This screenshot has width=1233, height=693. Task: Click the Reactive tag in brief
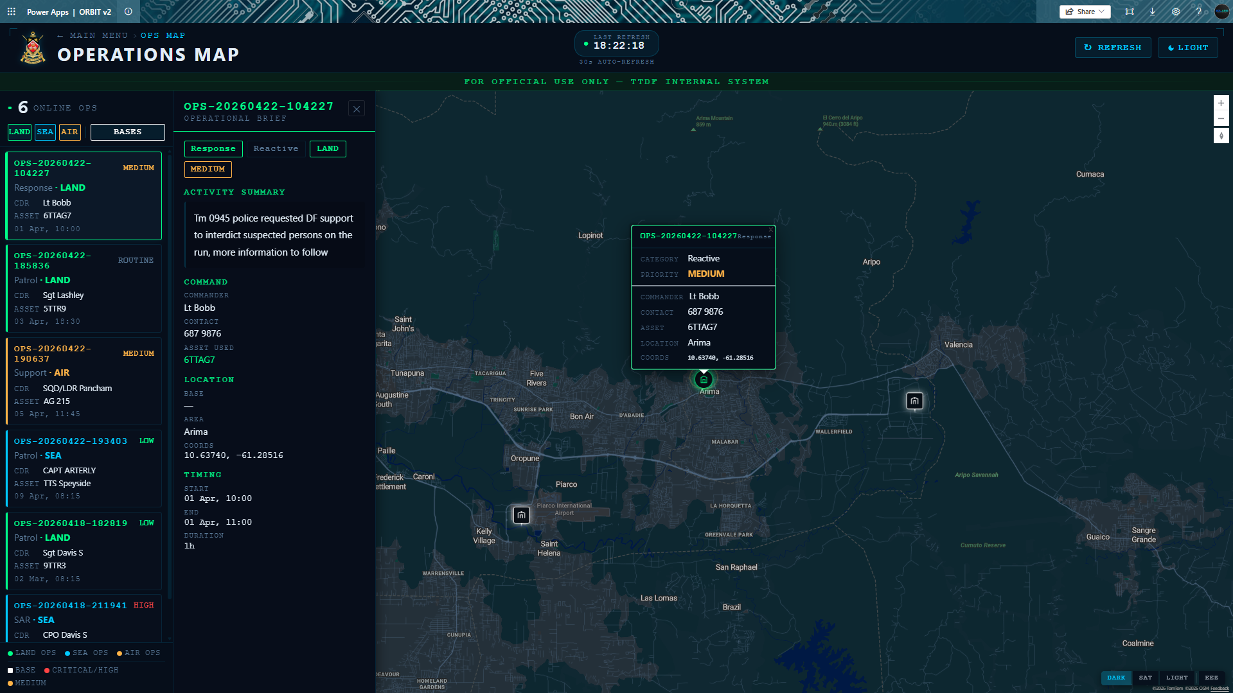tap(276, 149)
